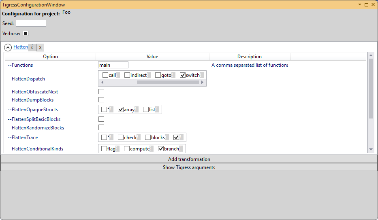
Task: Enable the FlattenObfuscateNext checkbox
Action: [101, 92]
